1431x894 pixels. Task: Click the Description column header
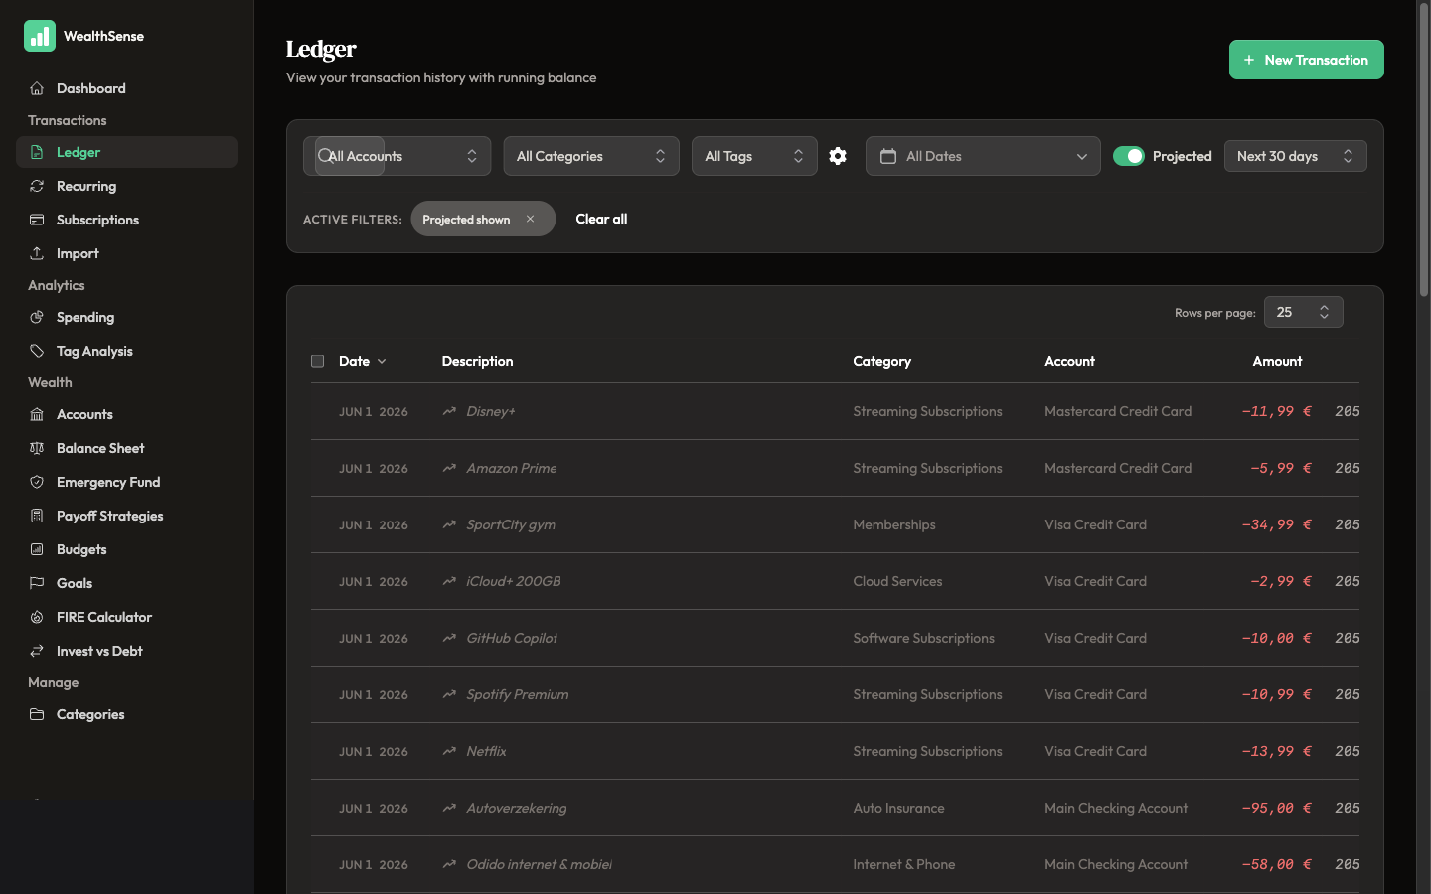pyautogui.click(x=477, y=361)
